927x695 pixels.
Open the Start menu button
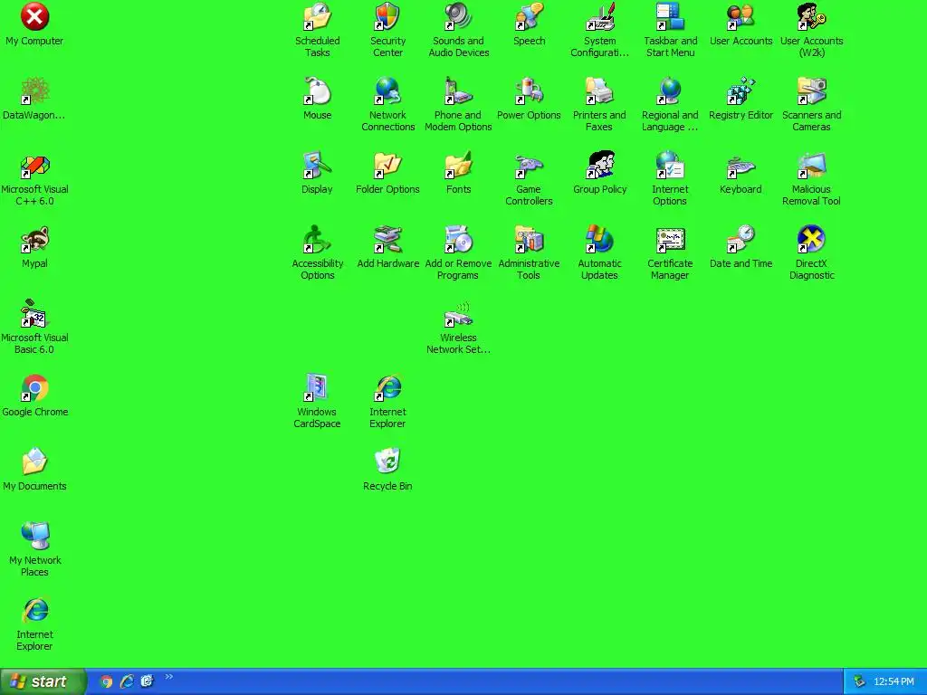pos(43,681)
